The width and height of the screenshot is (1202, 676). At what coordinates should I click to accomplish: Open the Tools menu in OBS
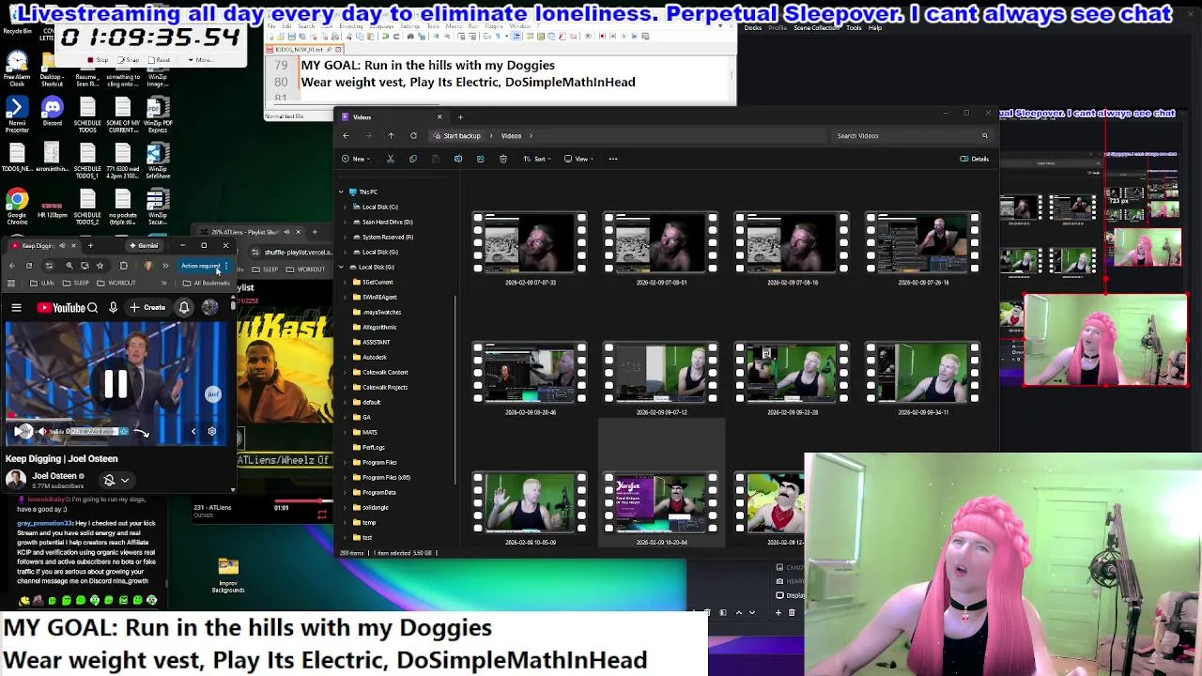854,28
